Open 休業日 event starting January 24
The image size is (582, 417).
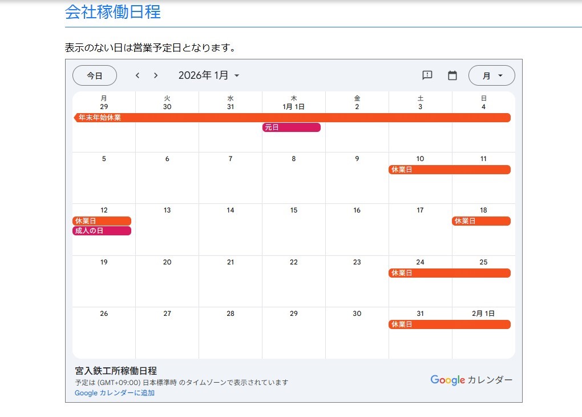450,273
